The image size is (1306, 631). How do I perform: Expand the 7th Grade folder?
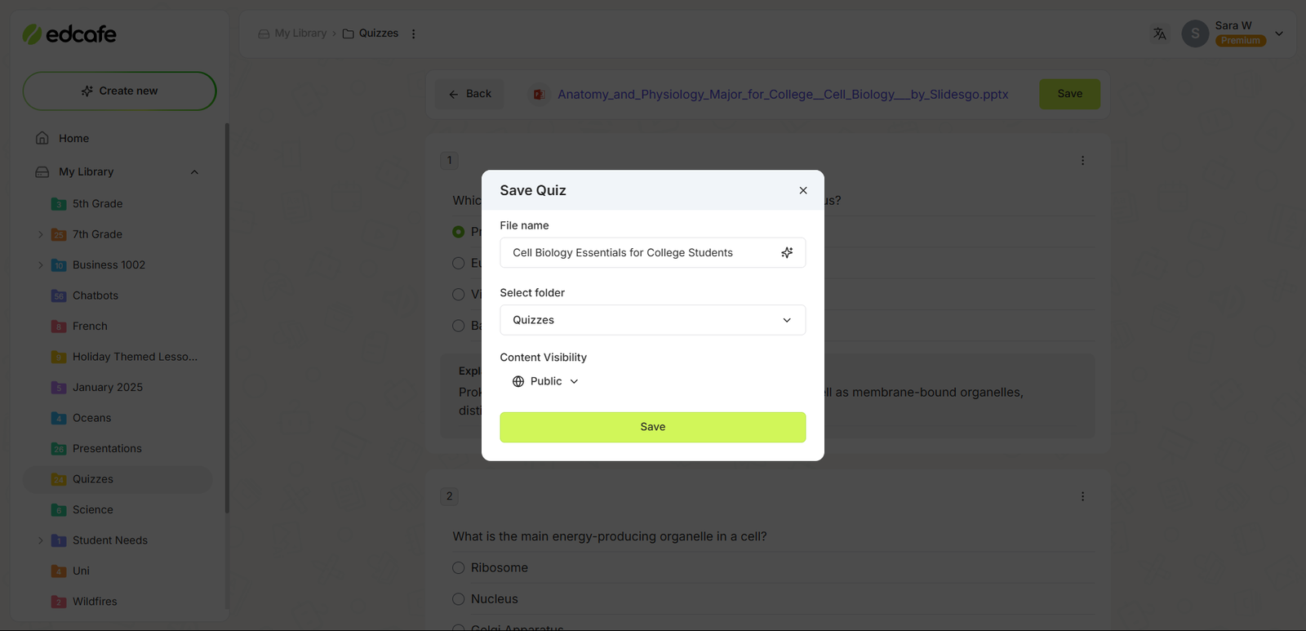(41, 234)
